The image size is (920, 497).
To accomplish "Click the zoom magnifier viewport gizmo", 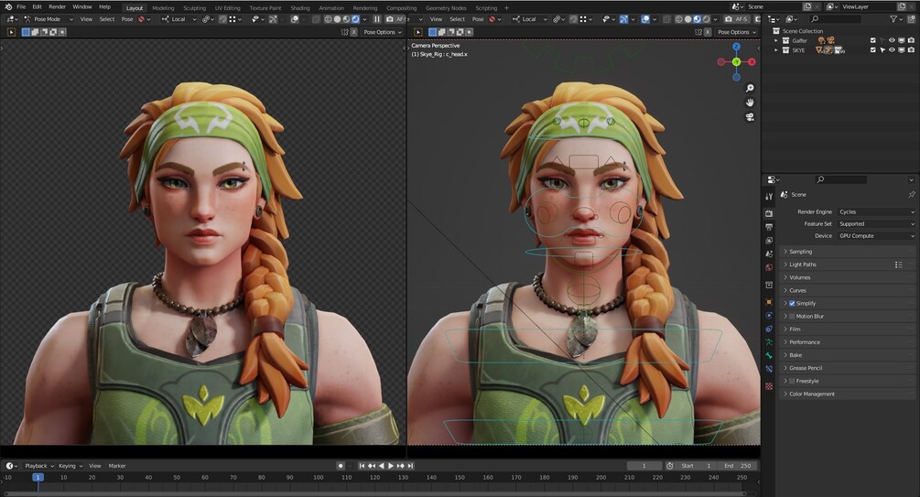I will coord(749,88).
